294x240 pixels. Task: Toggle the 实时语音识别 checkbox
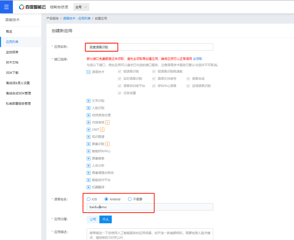coord(120,79)
